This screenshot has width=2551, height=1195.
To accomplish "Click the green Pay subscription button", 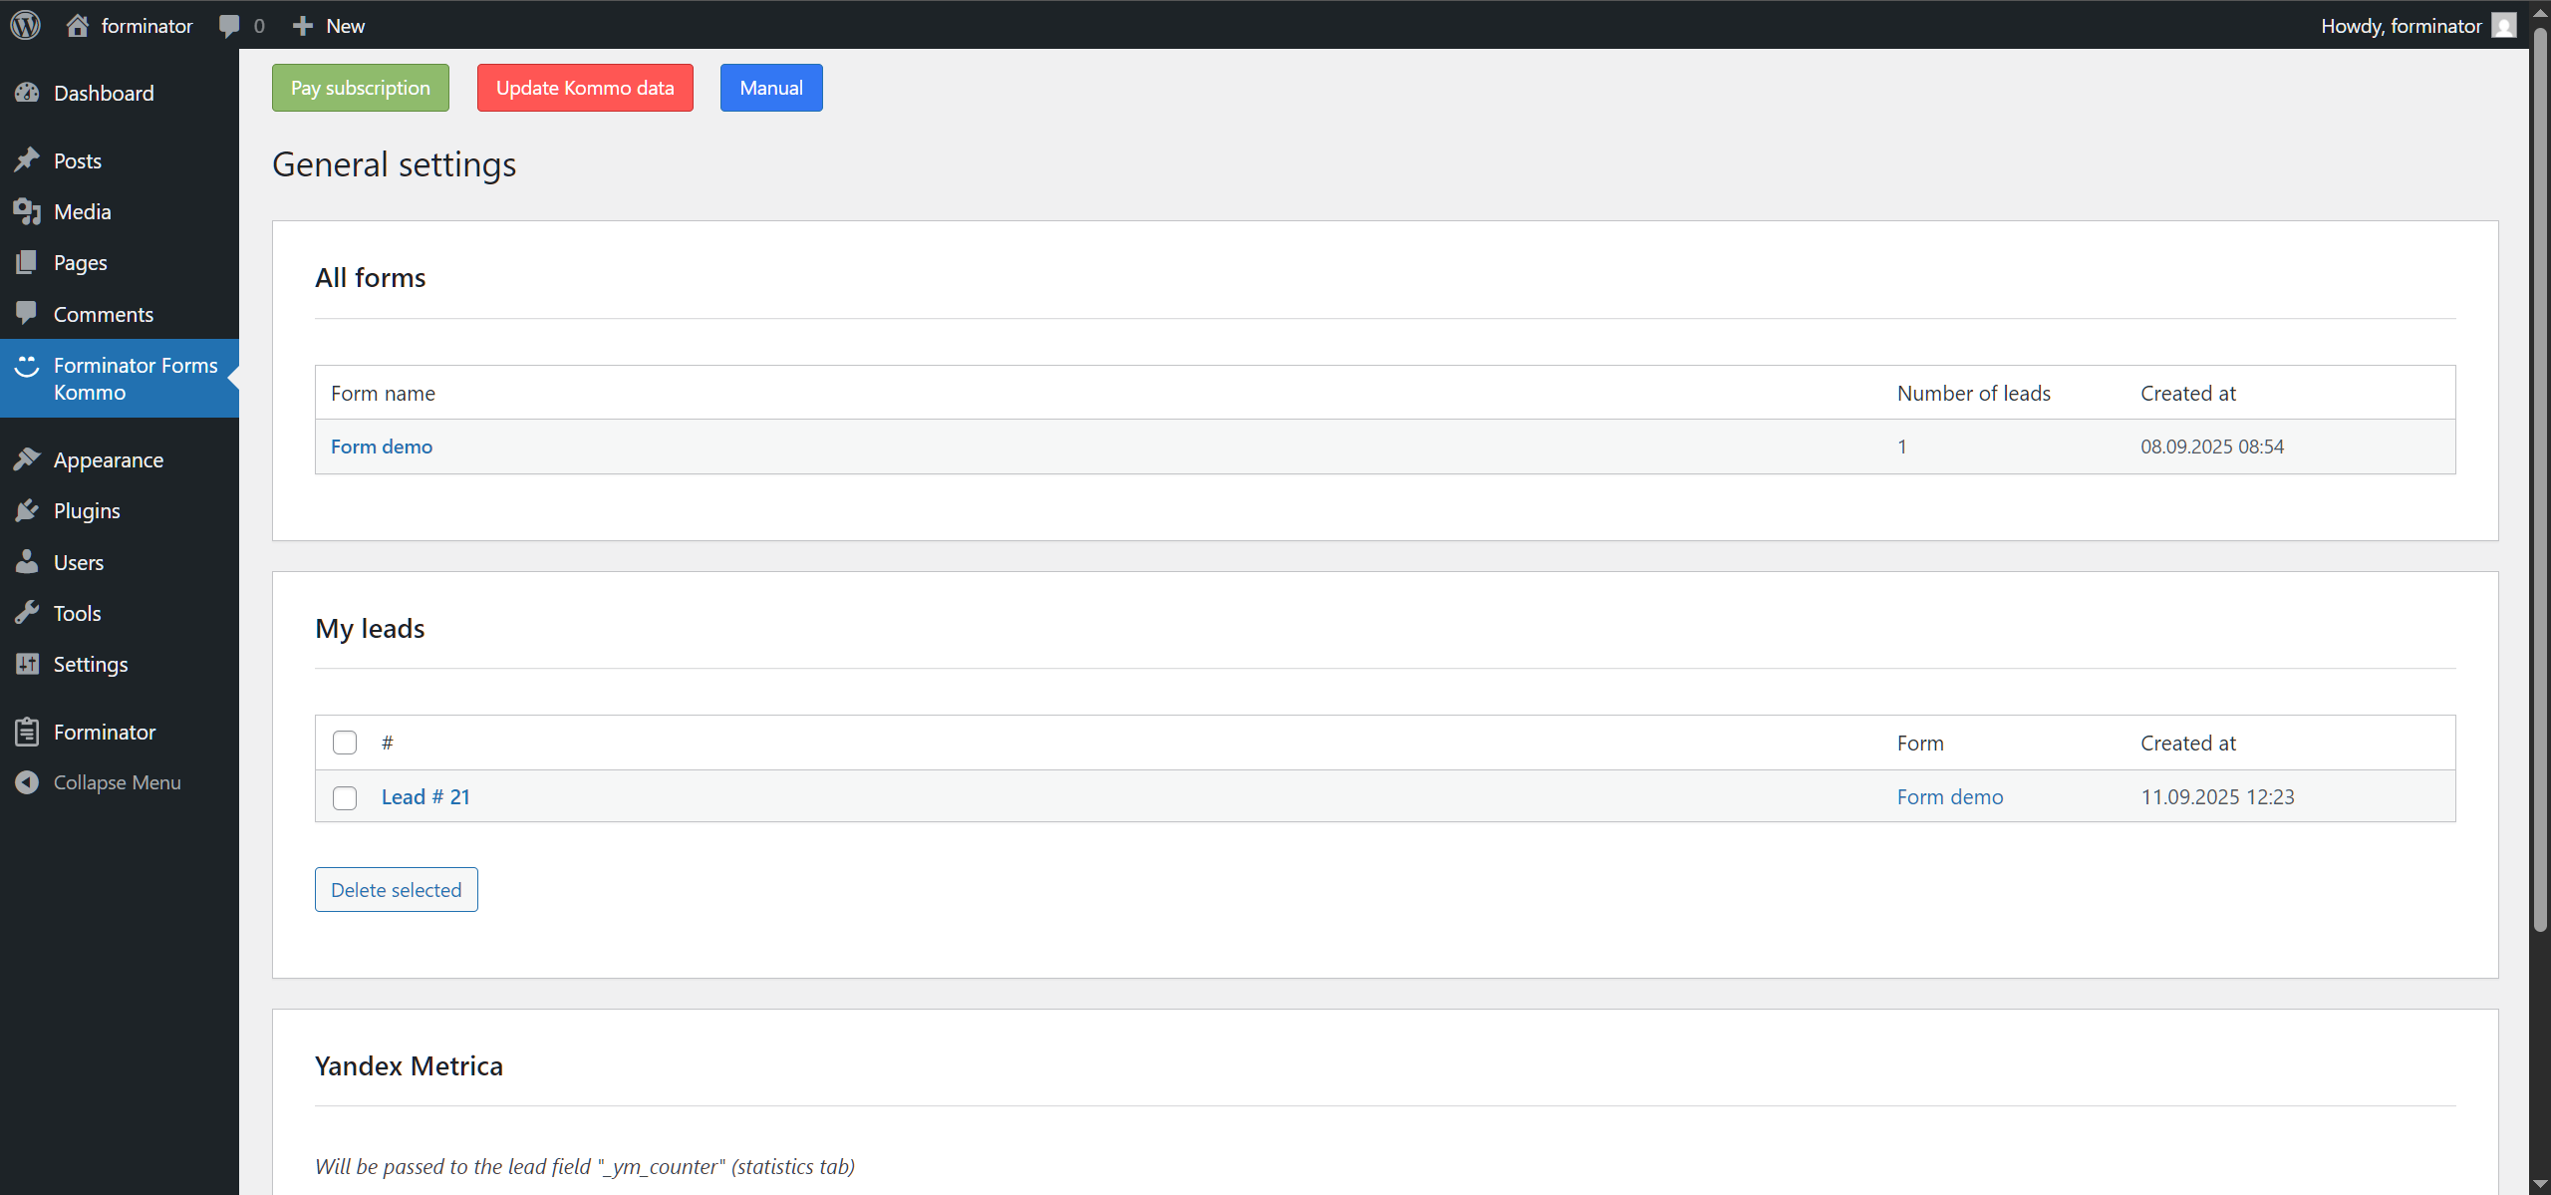I will [360, 87].
